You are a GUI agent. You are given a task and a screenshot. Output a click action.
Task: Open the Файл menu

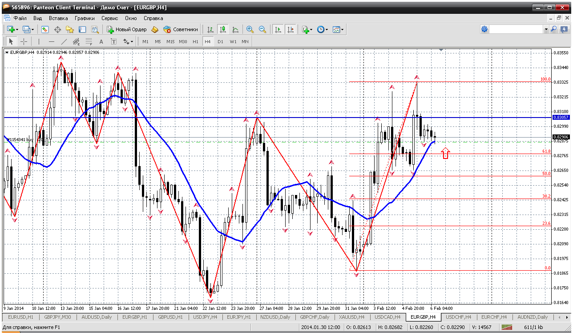[20, 18]
